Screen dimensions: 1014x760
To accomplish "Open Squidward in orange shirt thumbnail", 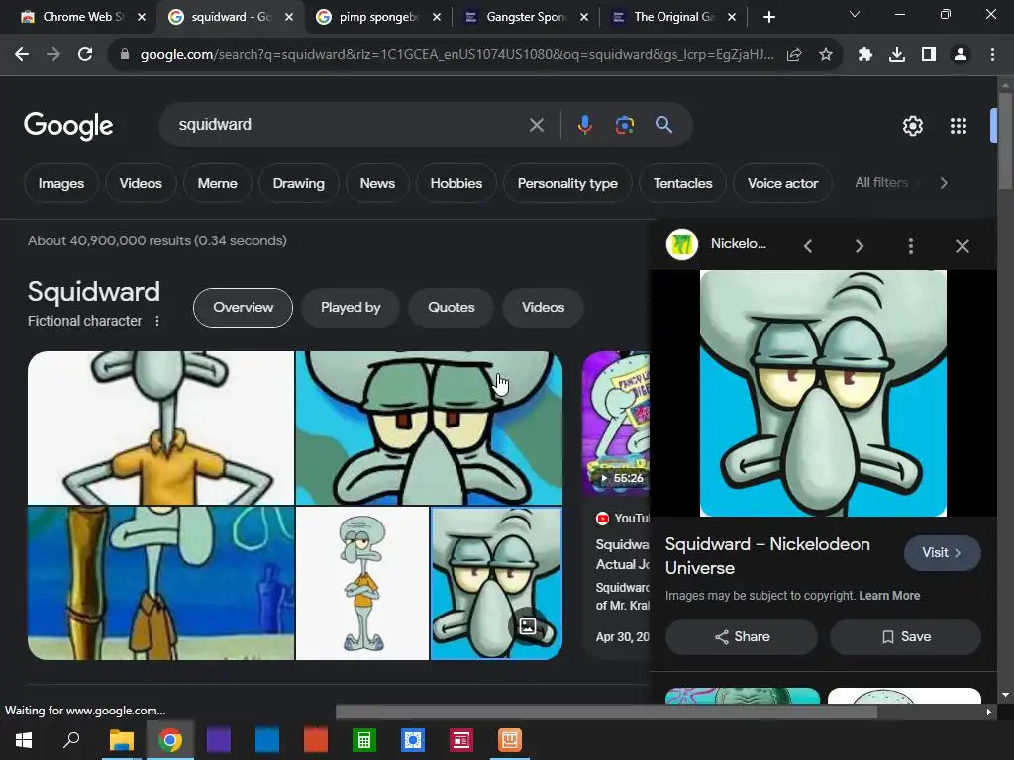I will (x=161, y=427).
